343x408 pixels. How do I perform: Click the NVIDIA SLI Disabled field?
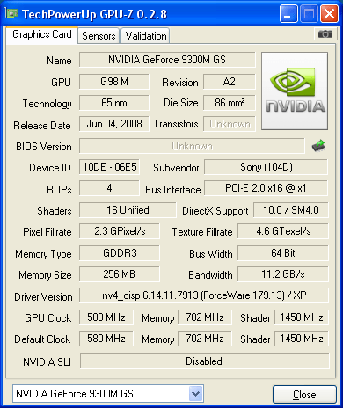point(204,361)
